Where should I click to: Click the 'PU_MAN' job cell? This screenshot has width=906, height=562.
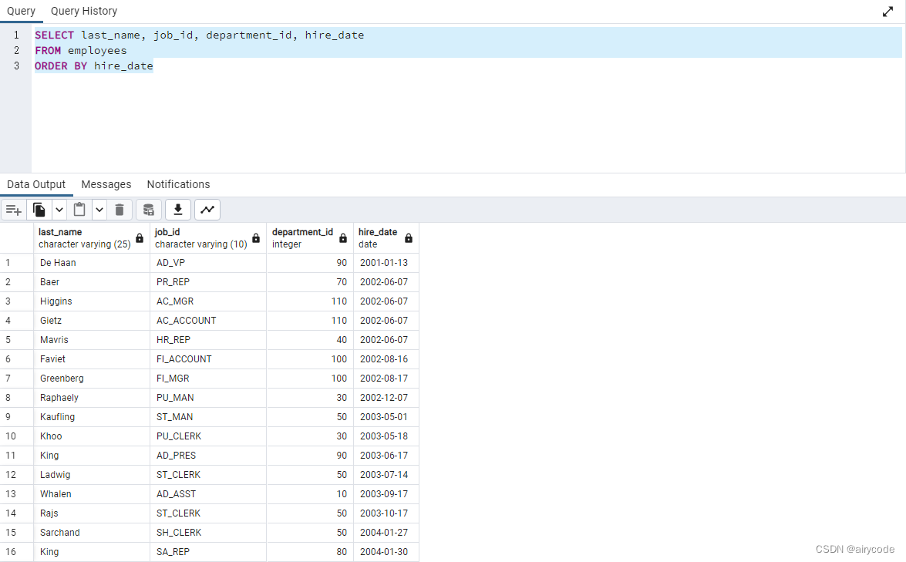208,397
